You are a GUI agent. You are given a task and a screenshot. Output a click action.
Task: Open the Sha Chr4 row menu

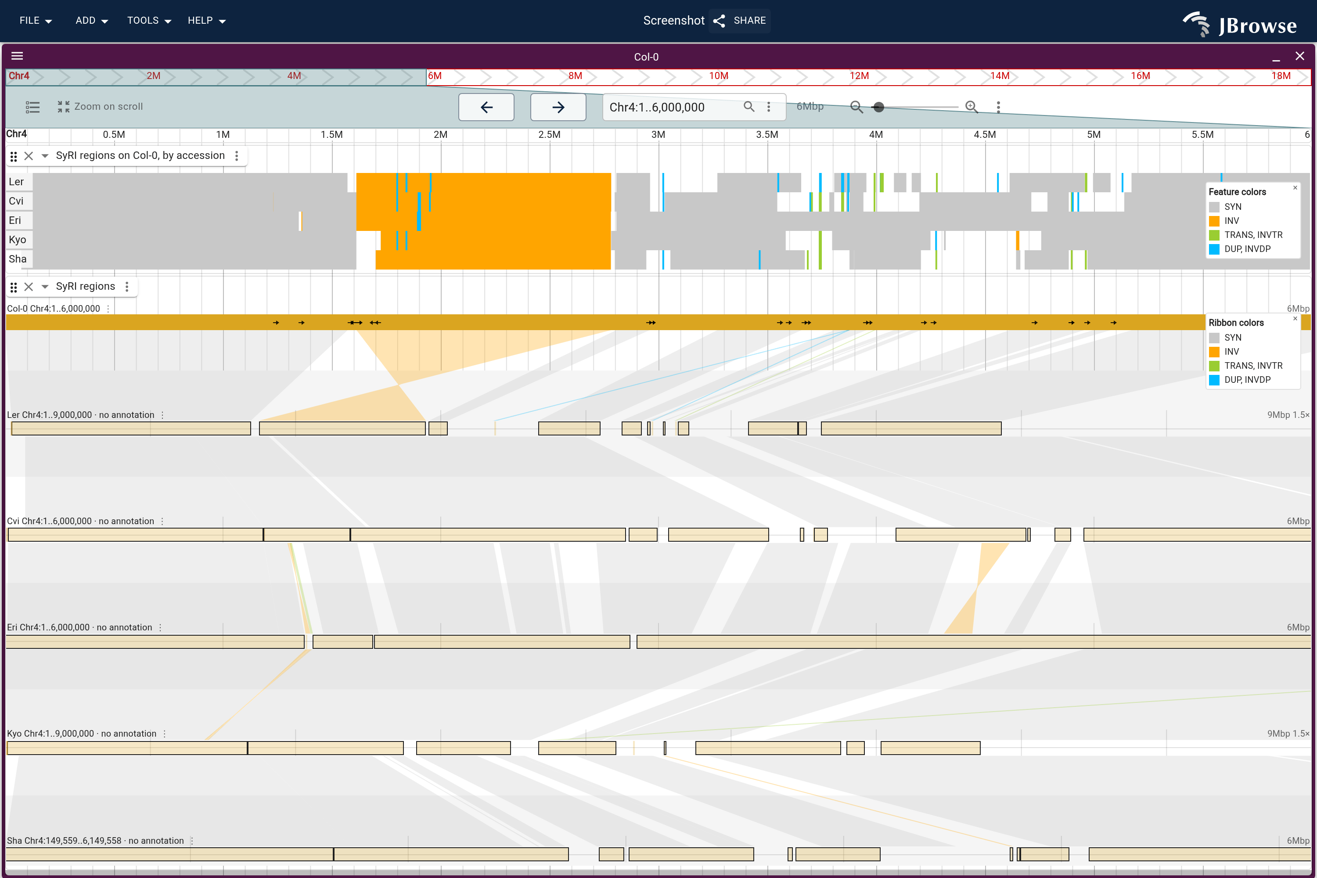[x=192, y=841]
